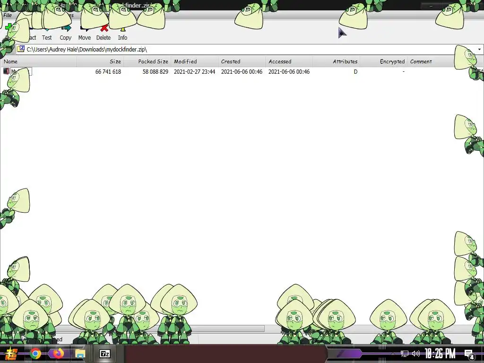Viewport: 484px width, 363px height.
Task: Open the File menu
Action: (x=8, y=15)
